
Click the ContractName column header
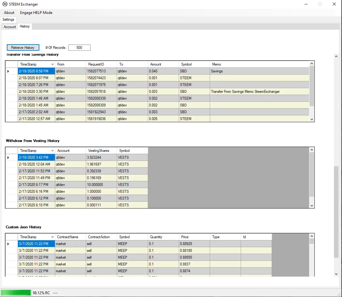point(70,237)
